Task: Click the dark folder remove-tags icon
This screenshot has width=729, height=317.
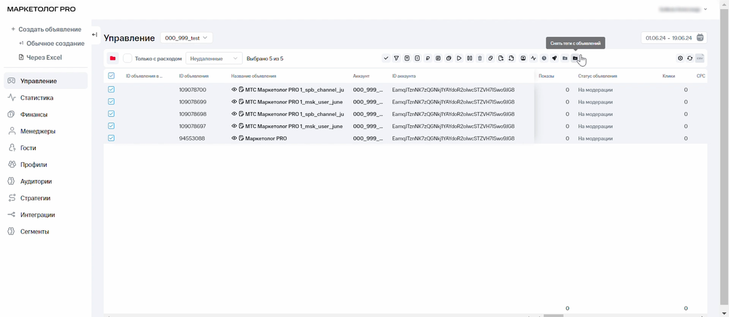Action: pyautogui.click(x=575, y=58)
